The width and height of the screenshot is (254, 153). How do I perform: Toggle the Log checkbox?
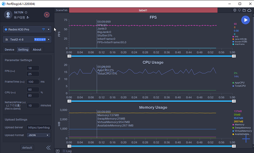pyautogui.click(x=64, y=151)
